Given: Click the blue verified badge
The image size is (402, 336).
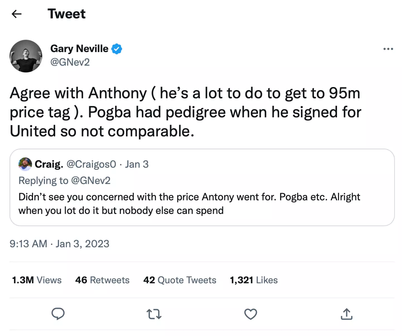Looking at the screenshot, I should point(117,49).
